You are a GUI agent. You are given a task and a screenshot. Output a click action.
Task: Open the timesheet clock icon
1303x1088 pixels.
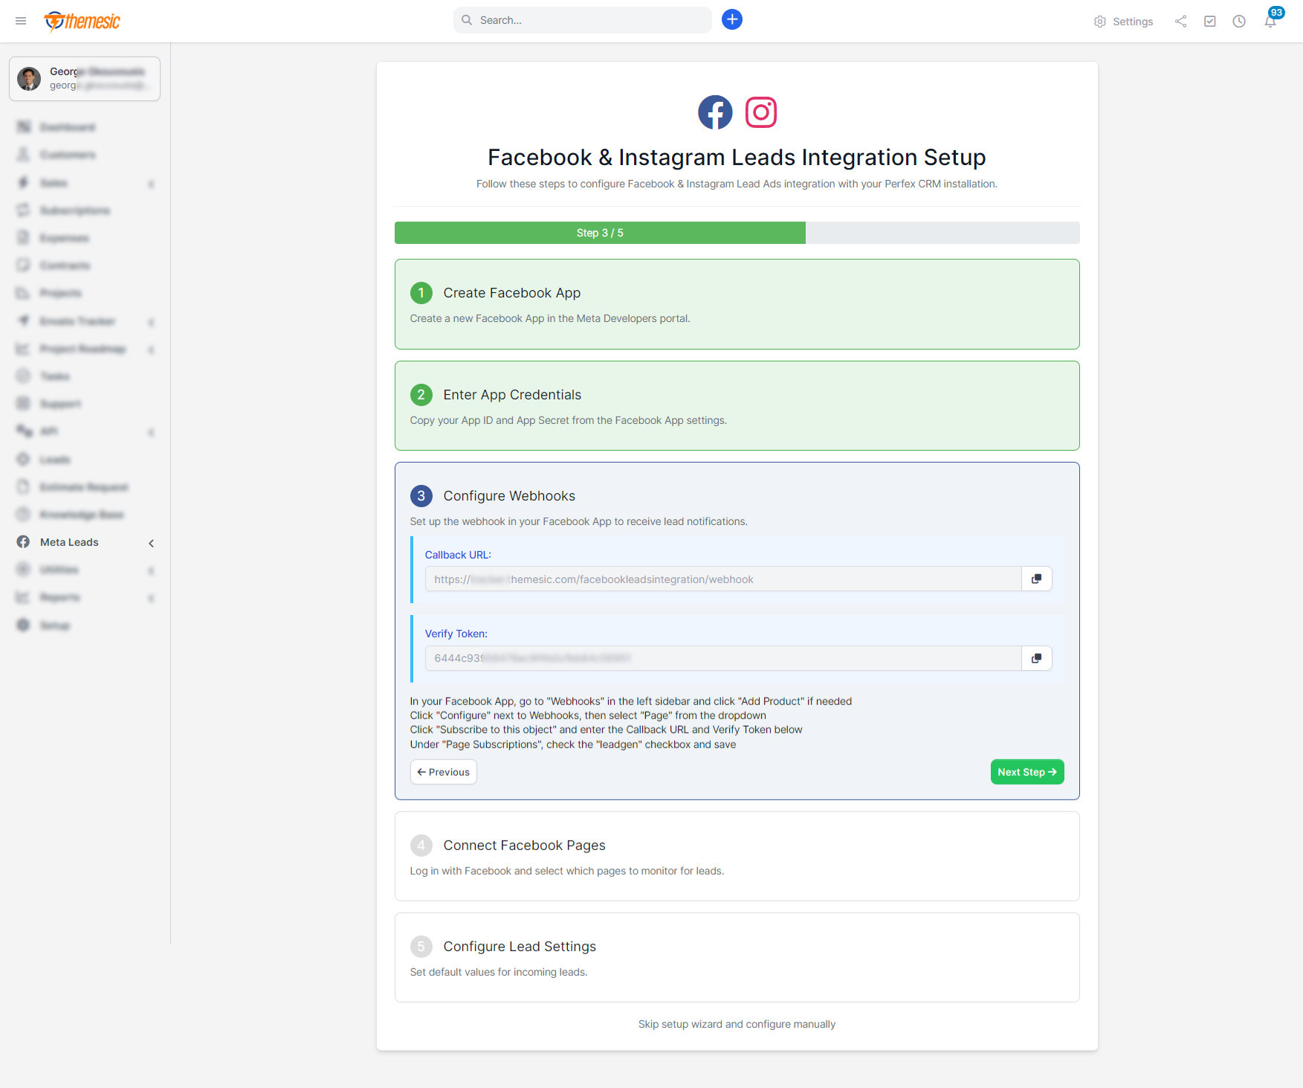(1239, 22)
